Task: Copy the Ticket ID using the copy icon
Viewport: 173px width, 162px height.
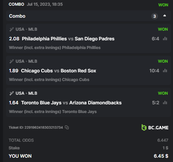Action: pos(67,127)
